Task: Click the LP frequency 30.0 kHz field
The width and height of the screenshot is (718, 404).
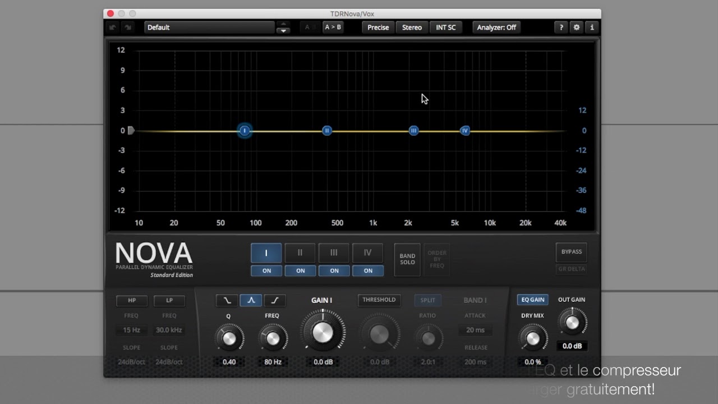Action: pyautogui.click(x=169, y=330)
